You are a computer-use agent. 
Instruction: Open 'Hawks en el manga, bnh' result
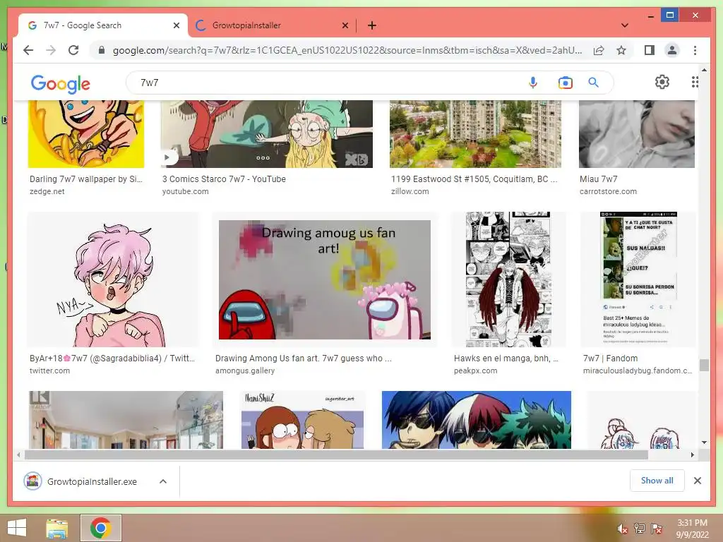click(506, 359)
